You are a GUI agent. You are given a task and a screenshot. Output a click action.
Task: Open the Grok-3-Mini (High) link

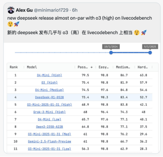(x=49, y=112)
